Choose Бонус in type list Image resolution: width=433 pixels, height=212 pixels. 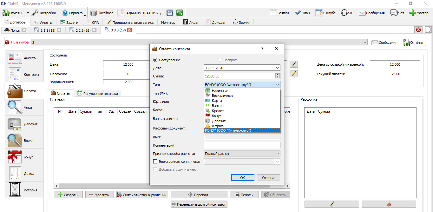242,116
